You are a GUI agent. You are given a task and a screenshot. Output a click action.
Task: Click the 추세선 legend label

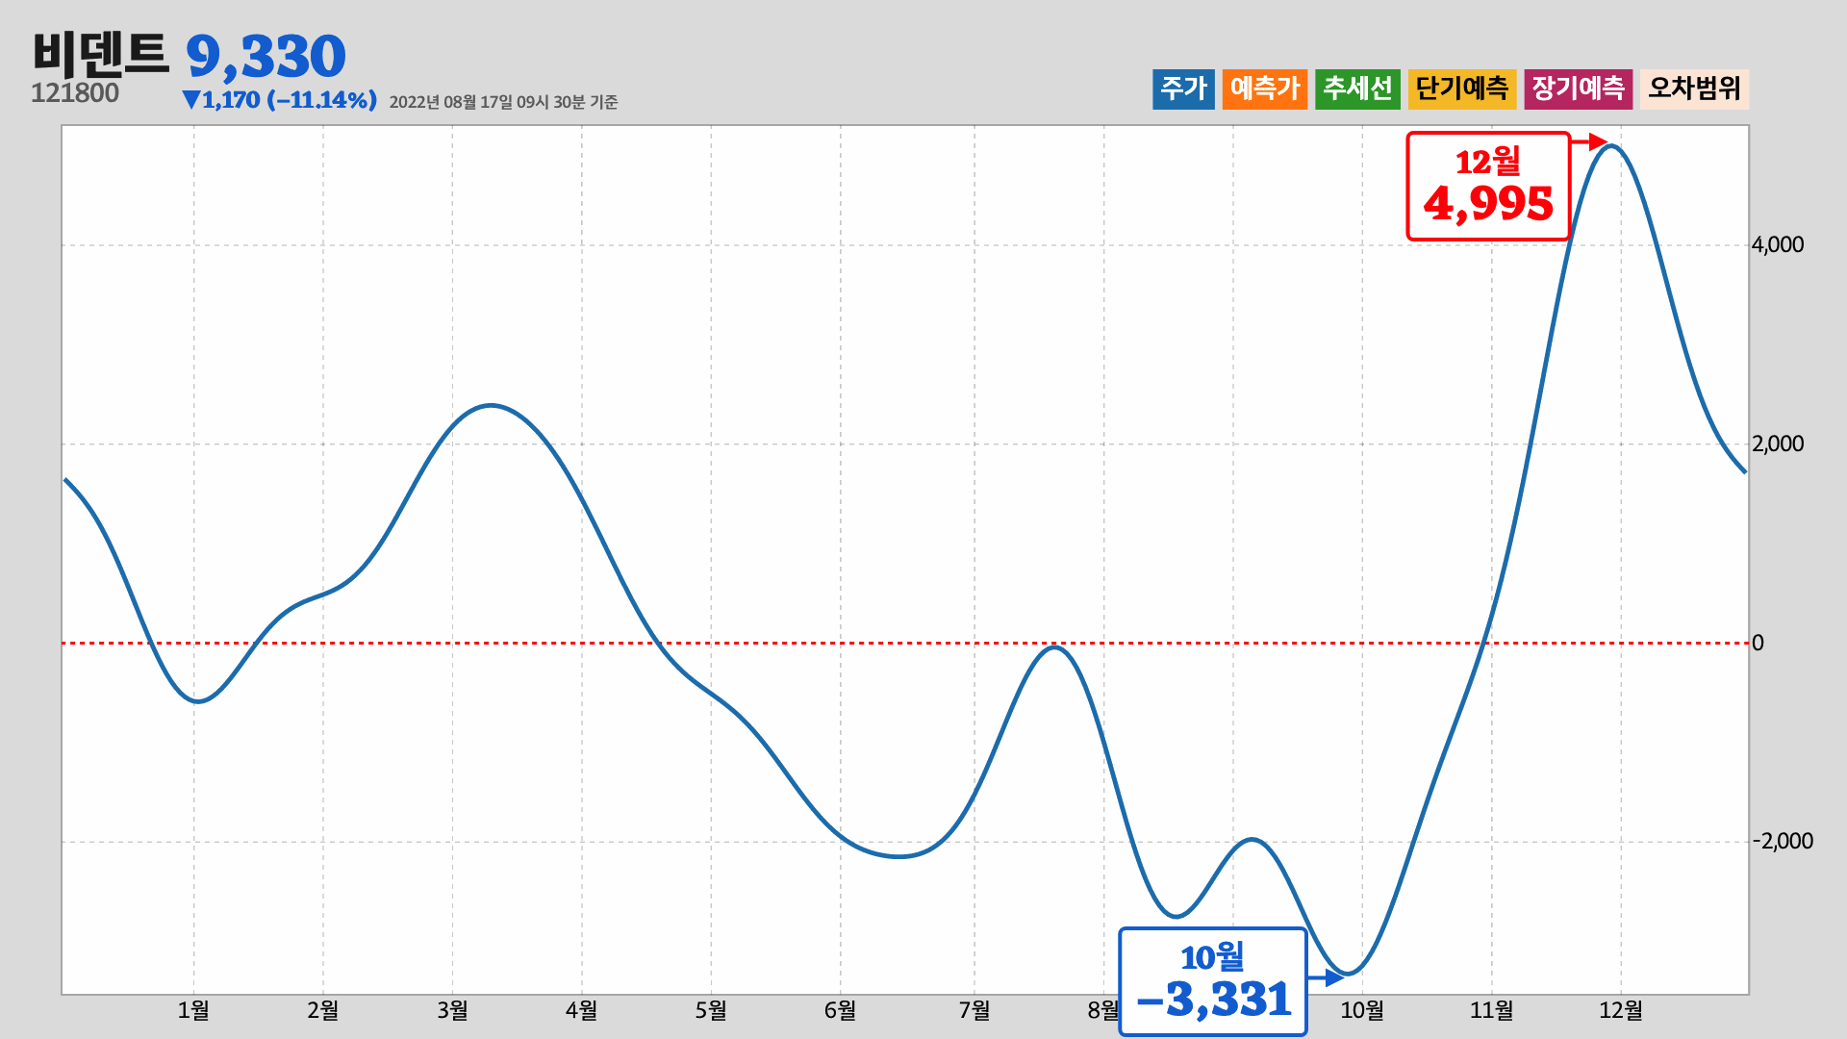click(1357, 89)
